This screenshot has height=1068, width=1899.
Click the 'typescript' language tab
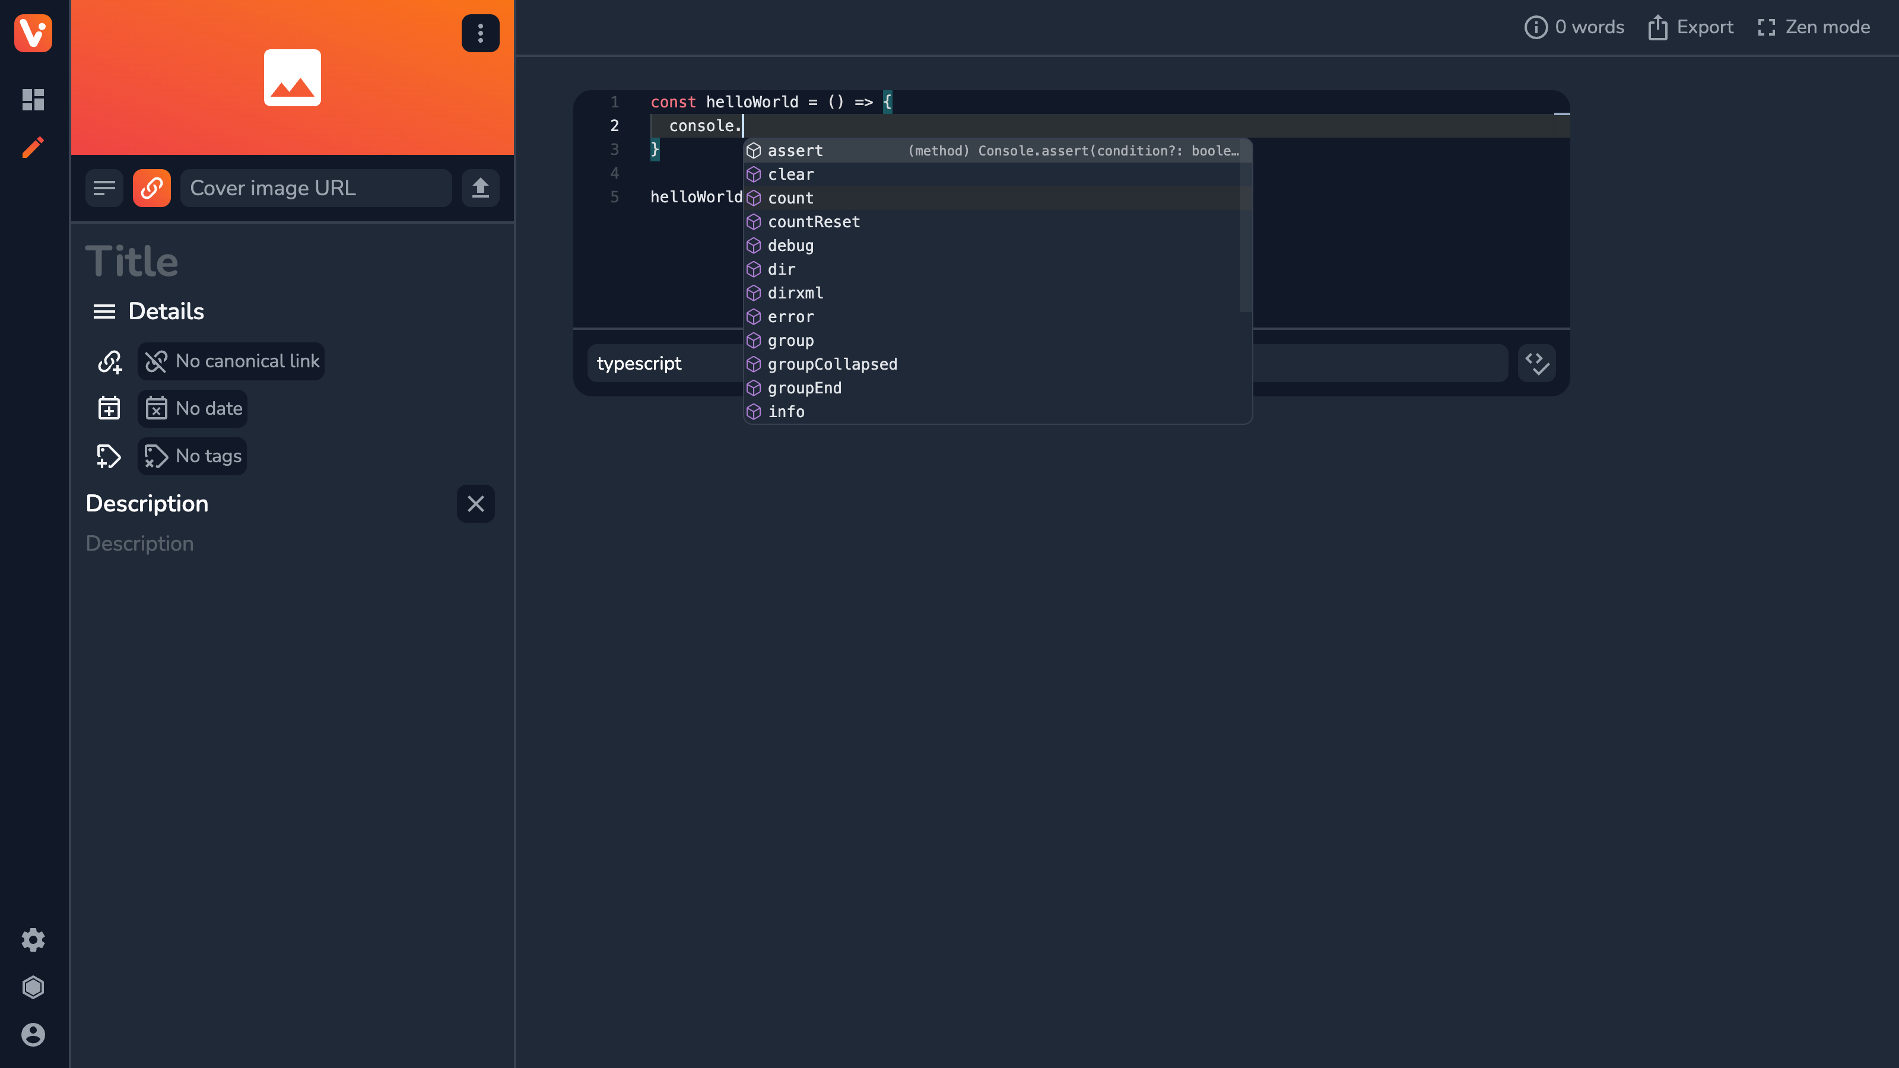pos(639,363)
